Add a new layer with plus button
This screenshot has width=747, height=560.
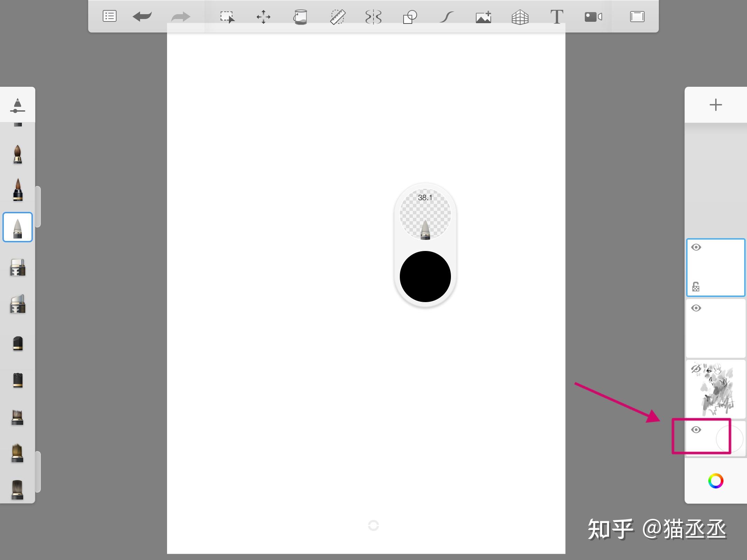coord(716,105)
